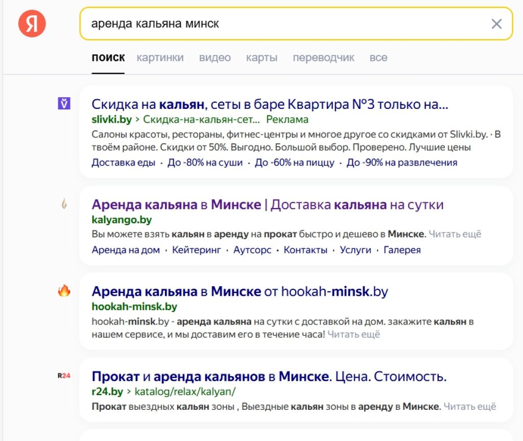Follow the Кейтеринг sitelink
Image resolution: width=523 pixels, height=441 pixels.
click(196, 250)
